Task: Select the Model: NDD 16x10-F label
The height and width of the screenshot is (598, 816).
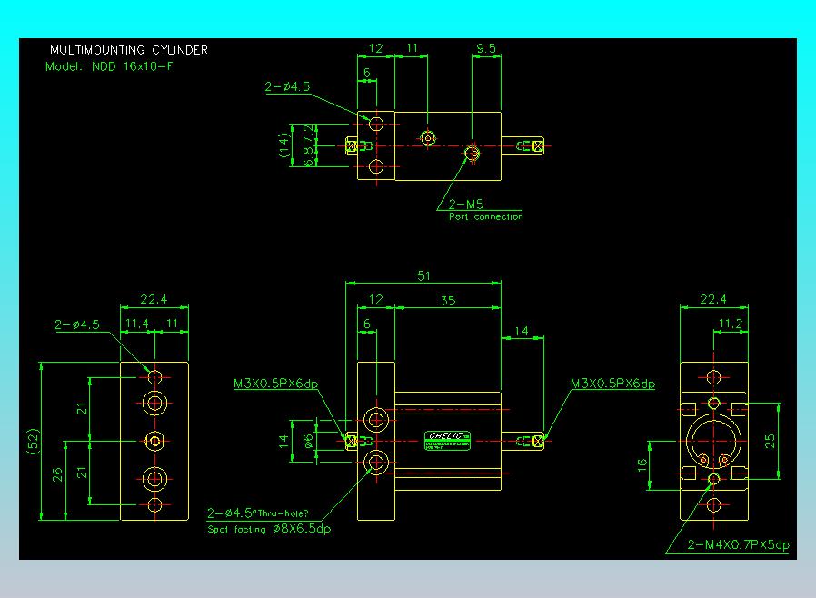Action: tap(109, 66)
